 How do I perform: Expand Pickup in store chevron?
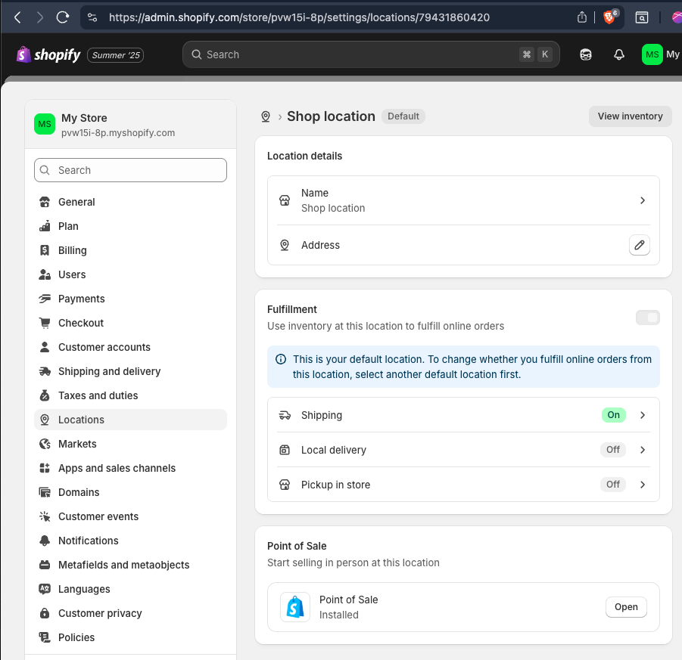tap(642, 485)
